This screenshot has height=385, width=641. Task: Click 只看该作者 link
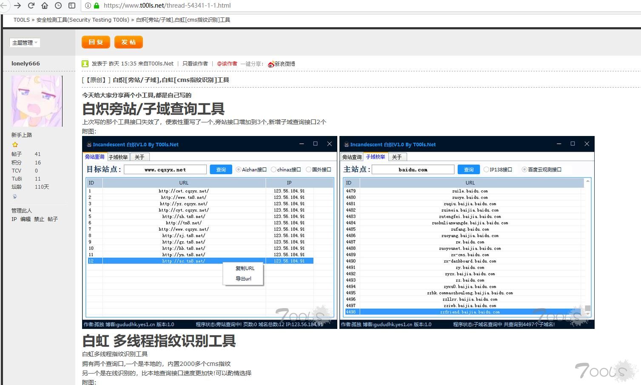click(x=195, y=64)
